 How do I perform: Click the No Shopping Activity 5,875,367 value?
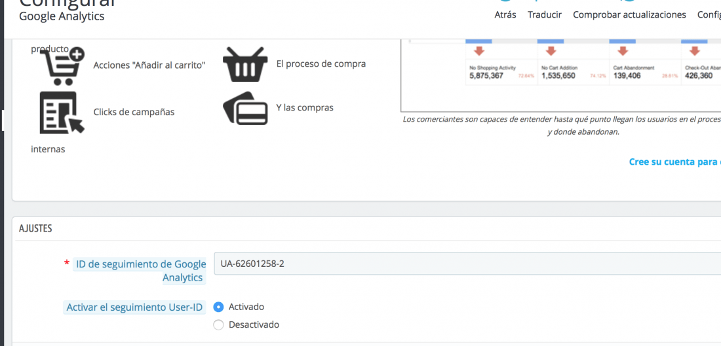(486, 76)
